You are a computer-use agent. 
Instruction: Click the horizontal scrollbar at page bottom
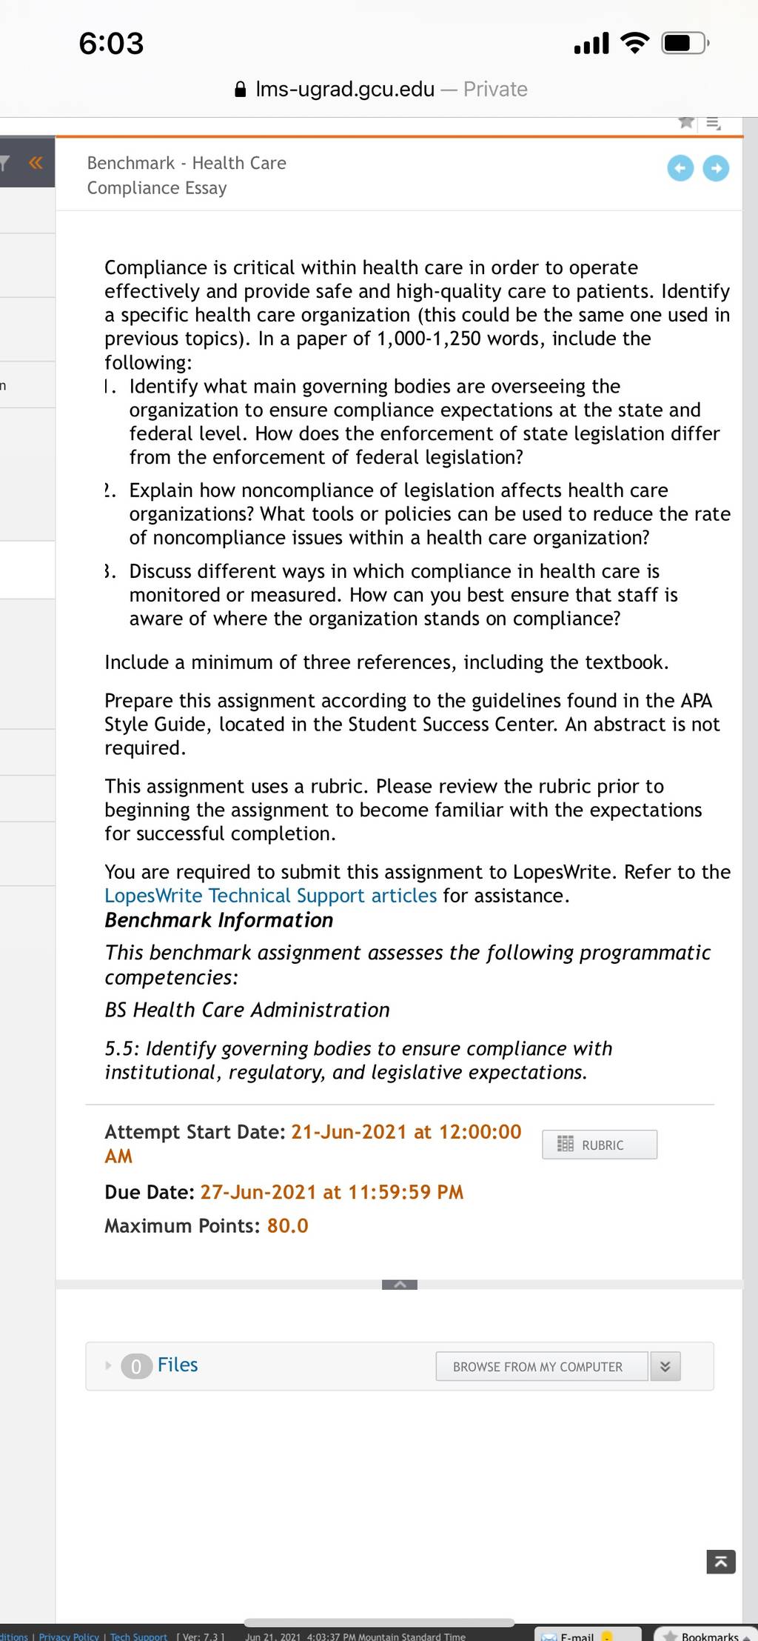click(x=379, y=1622)
